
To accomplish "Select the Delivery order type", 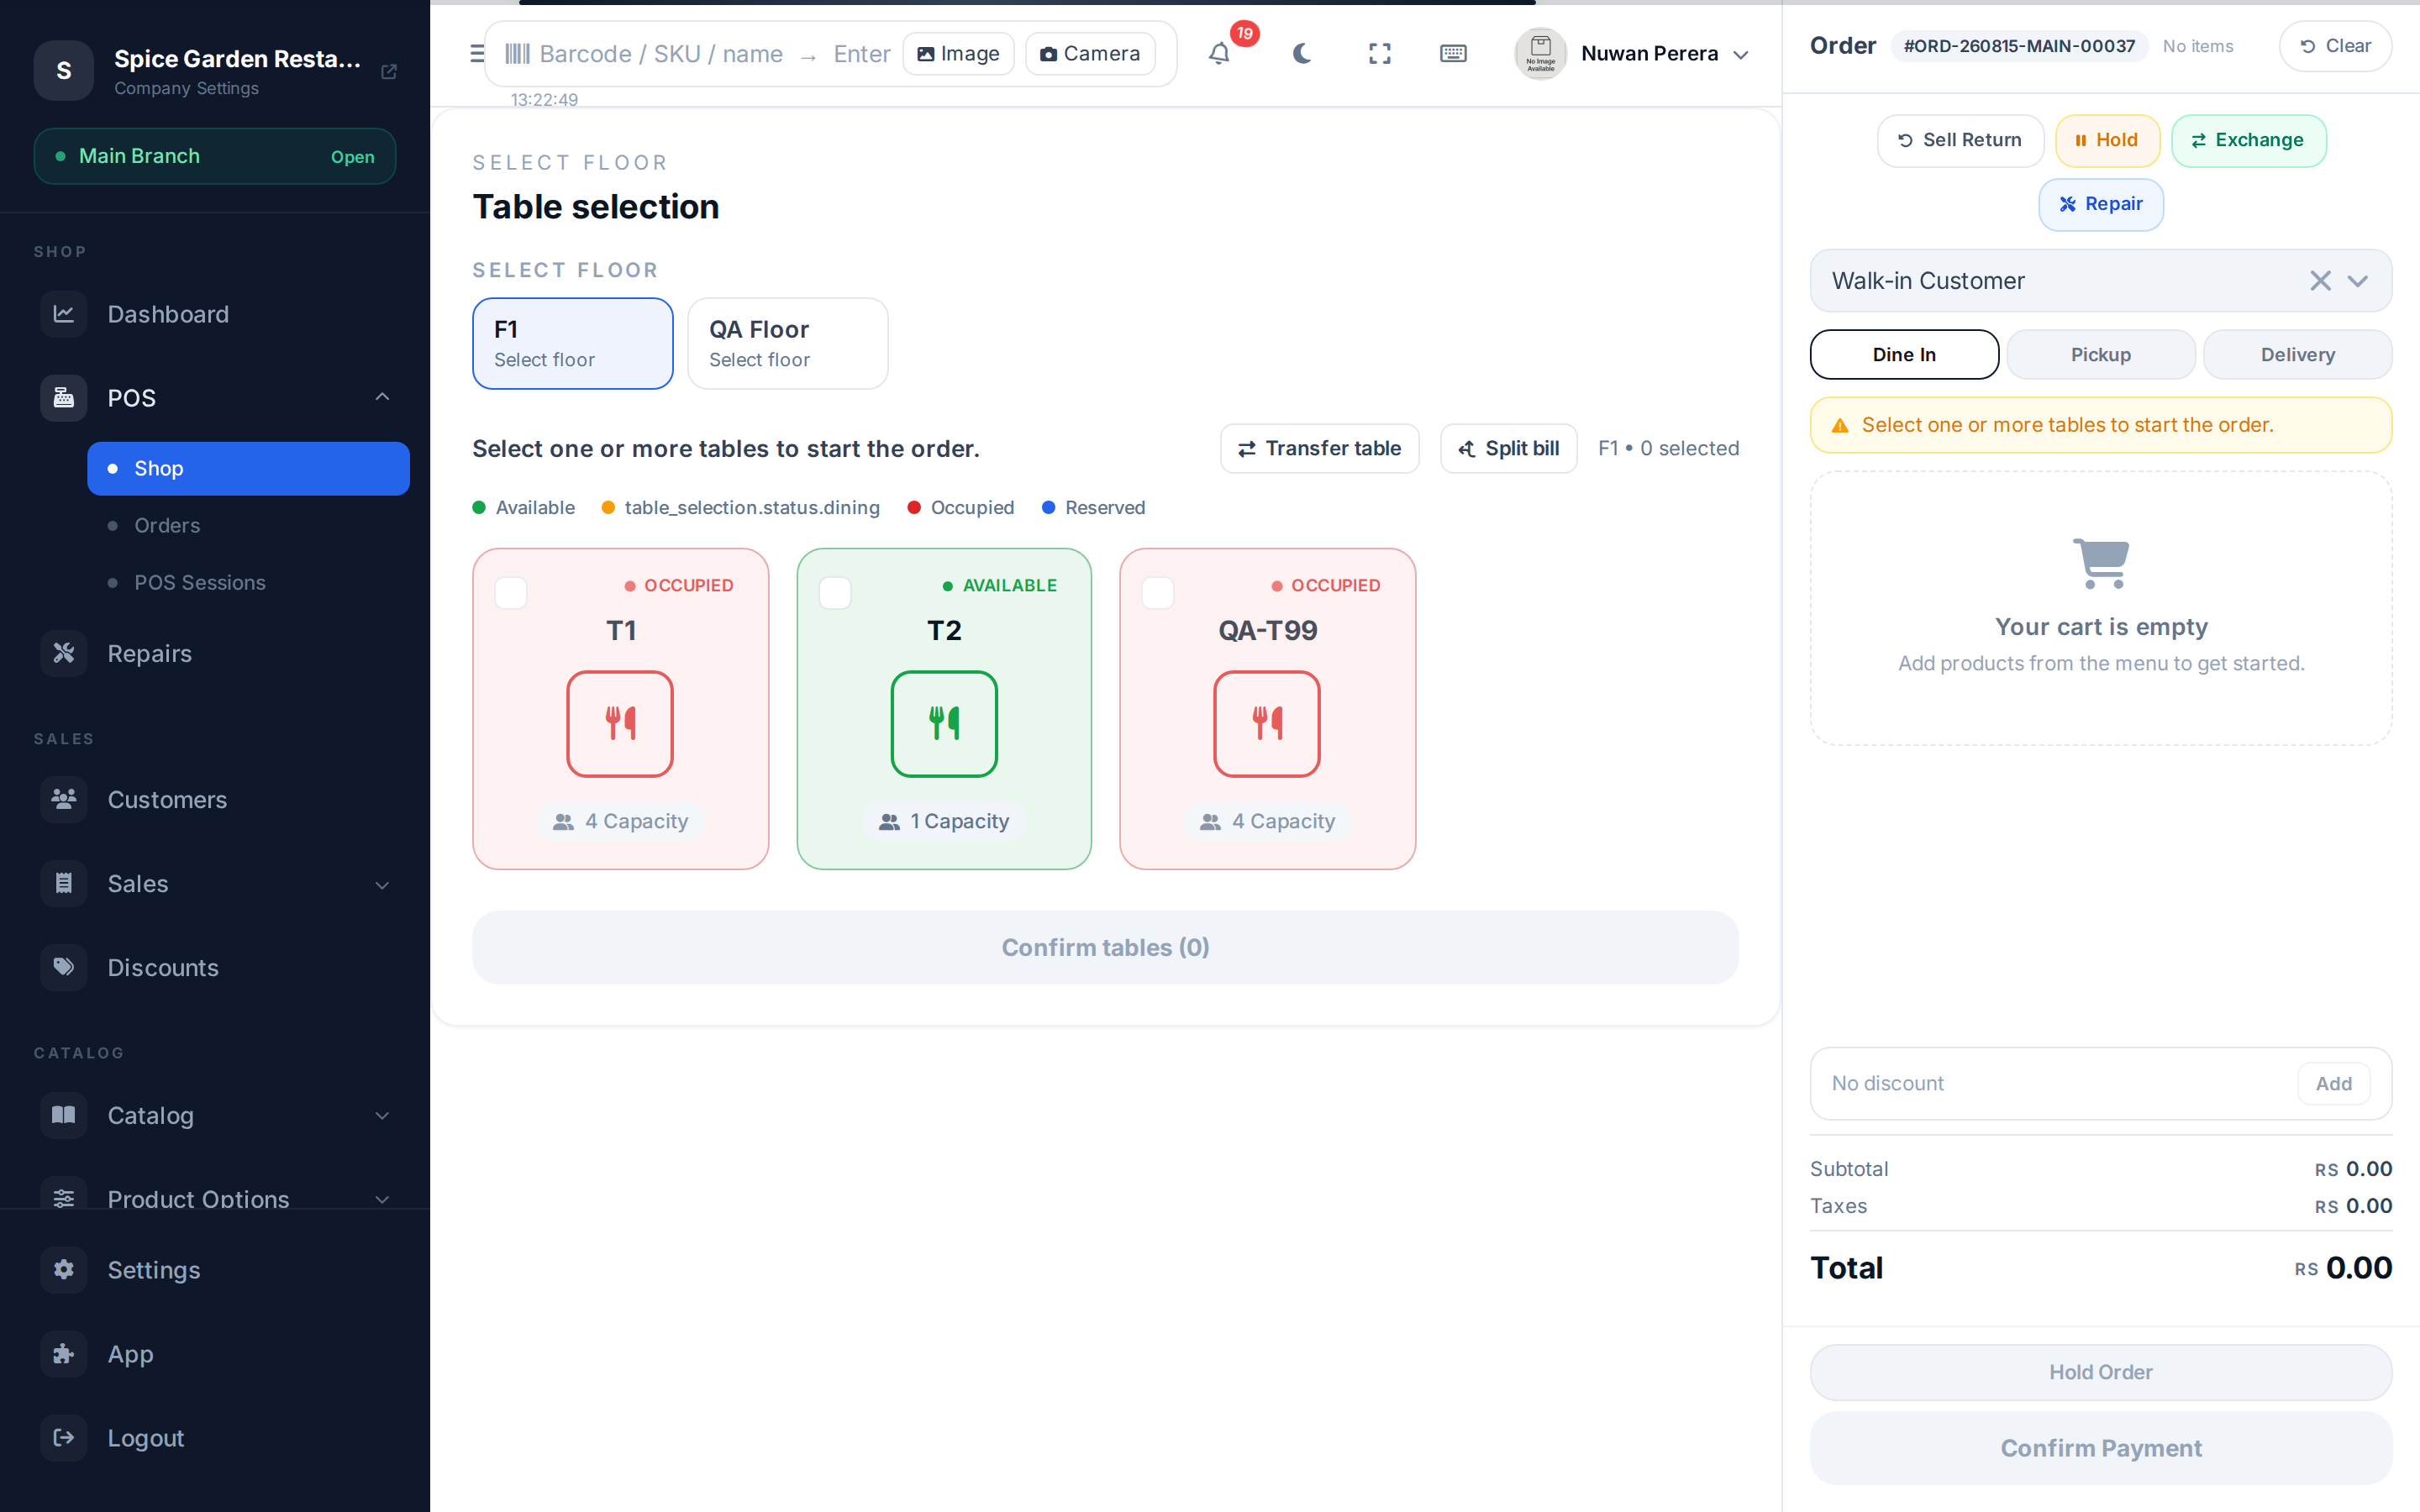I will pos(2297,354).
